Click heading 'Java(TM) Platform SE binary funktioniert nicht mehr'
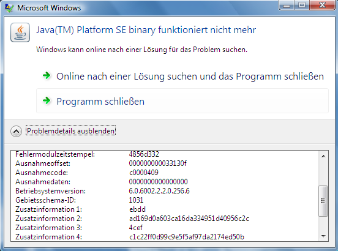338x251 pixels. tap(146, 30)
